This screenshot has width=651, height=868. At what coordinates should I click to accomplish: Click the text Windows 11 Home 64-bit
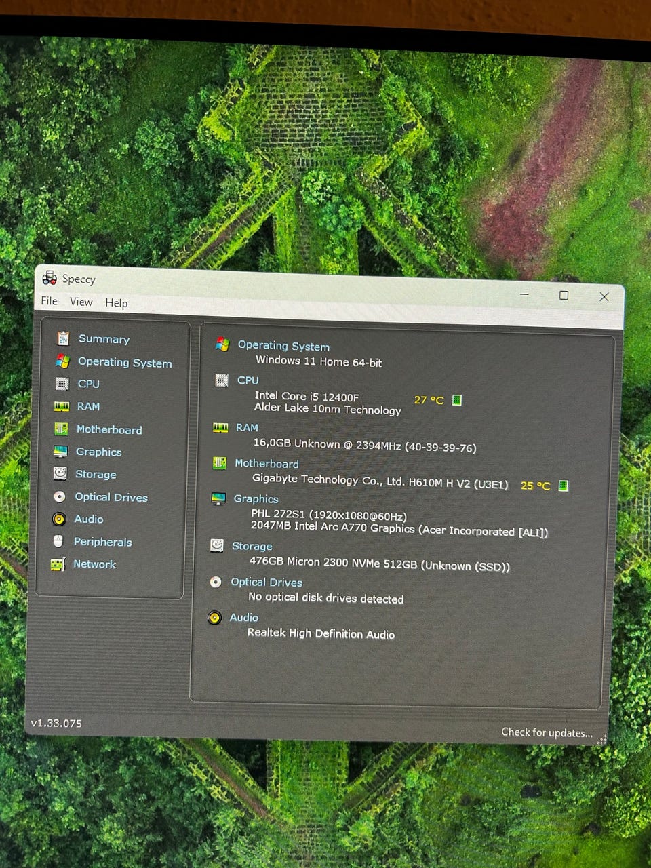point(319,361)
